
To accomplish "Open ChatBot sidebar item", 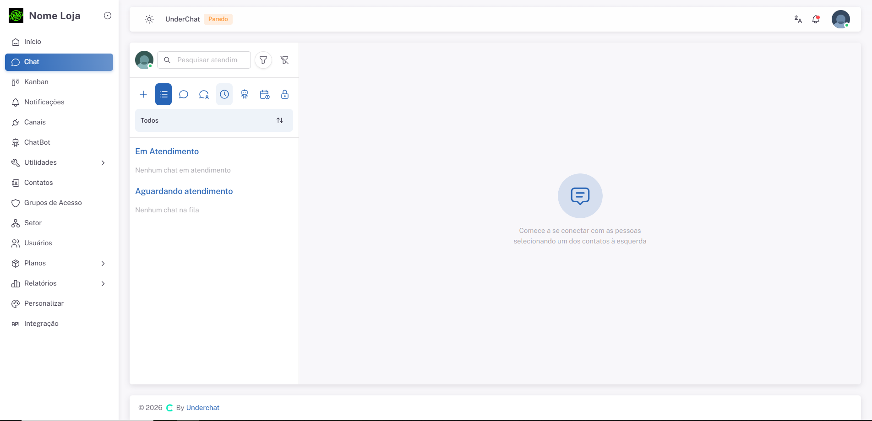I will click(x=59, y=142).
